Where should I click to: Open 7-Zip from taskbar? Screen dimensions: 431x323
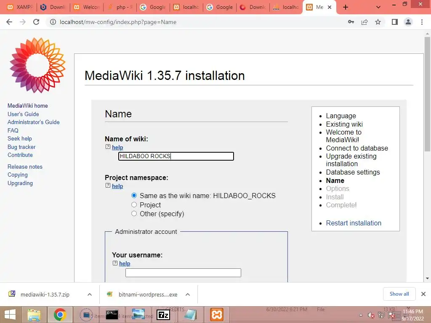point(163,315)
